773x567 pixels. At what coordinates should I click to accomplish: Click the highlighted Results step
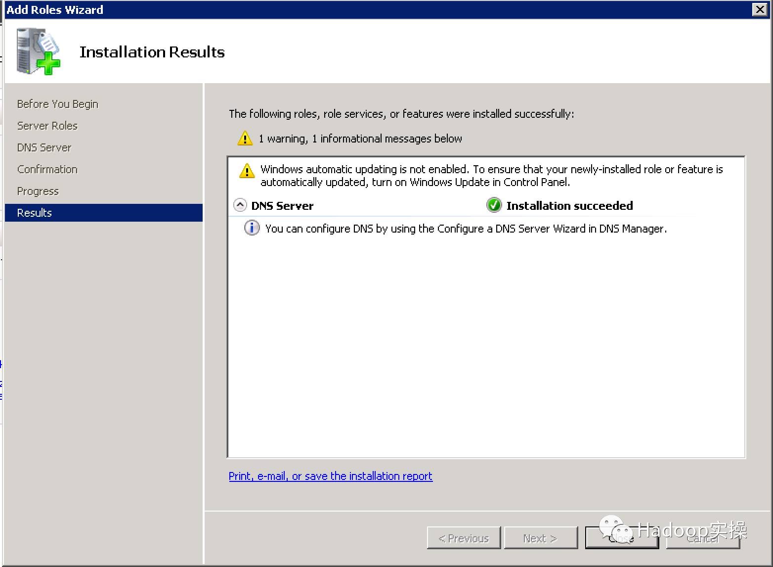tap(34, 213)
